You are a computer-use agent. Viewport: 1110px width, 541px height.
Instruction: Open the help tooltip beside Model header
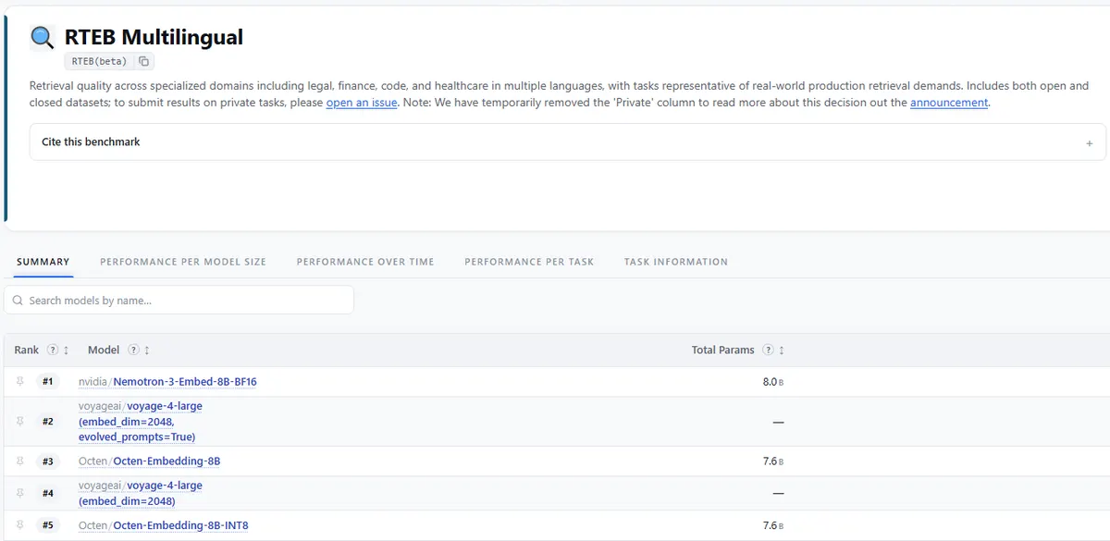pyautogui.click(x=134, y=350)
